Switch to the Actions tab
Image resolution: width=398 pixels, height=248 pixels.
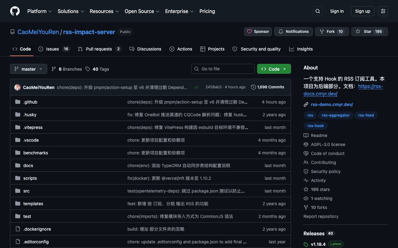(181, 49)
